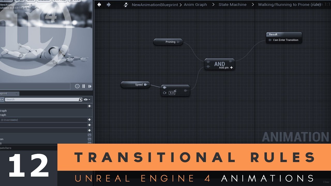Select the (3 Overridable) label
Viewport: 331px width, 186px height.
point(9,120)
